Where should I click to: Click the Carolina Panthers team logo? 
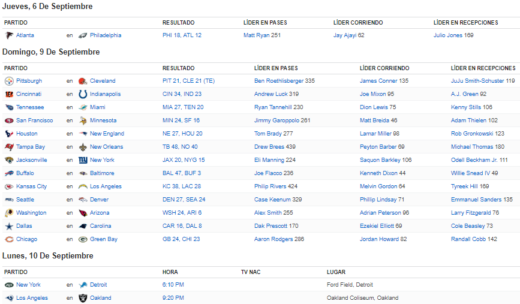[83, 226]
